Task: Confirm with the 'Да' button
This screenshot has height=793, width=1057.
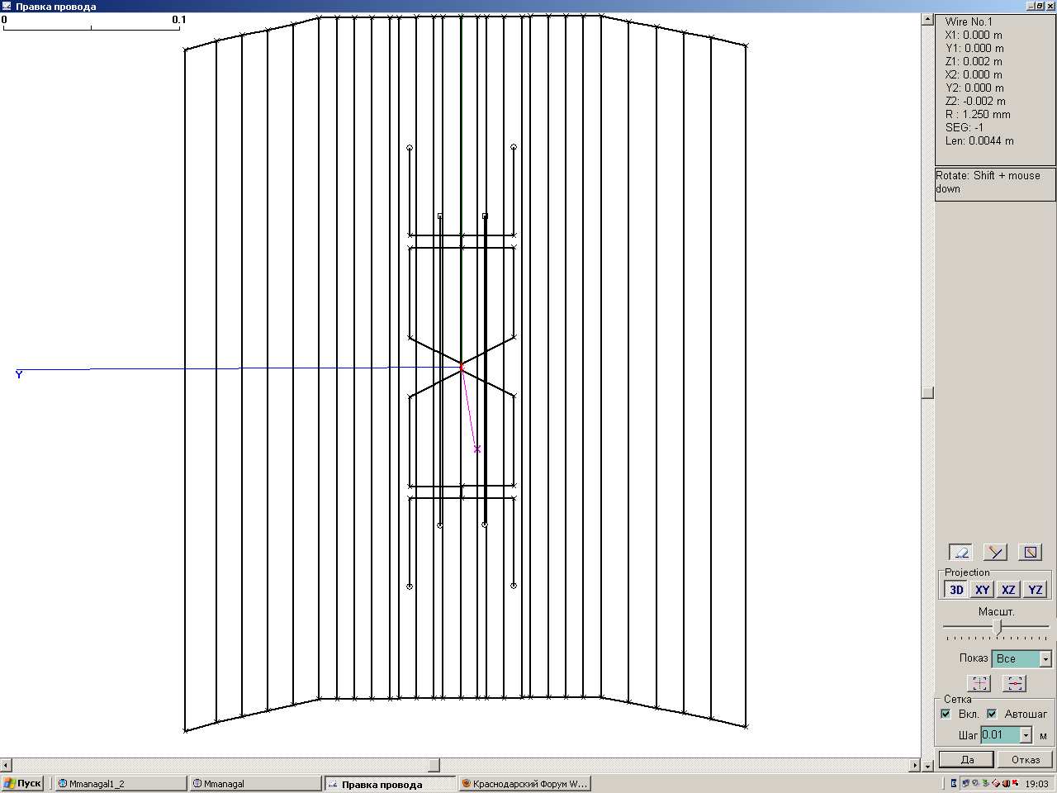Action: pyautogui.click(x=967, y=759)
